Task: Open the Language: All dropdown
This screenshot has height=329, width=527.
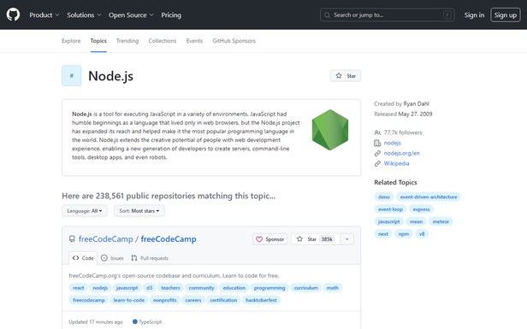Action: (x=85, y=211)
